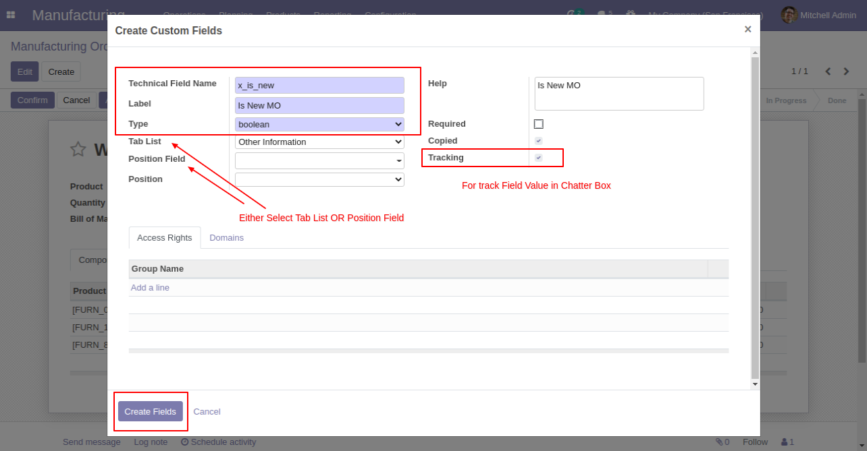Image resolution: width=867 pixels, height=451 pixels.
Task: Click the Follow button in chatter
Action: (755, 442)
